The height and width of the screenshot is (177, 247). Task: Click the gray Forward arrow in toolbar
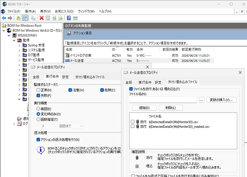[x=10, y=18]
